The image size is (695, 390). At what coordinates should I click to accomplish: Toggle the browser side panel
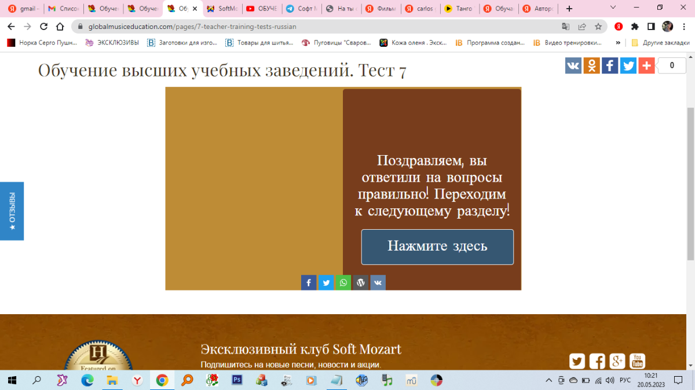point(651,27)
